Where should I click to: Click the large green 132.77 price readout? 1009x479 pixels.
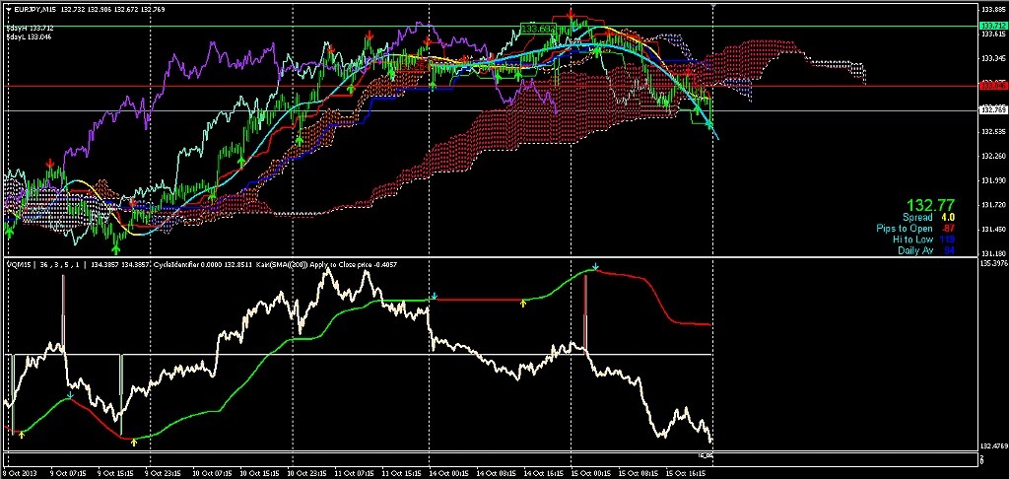930,205
